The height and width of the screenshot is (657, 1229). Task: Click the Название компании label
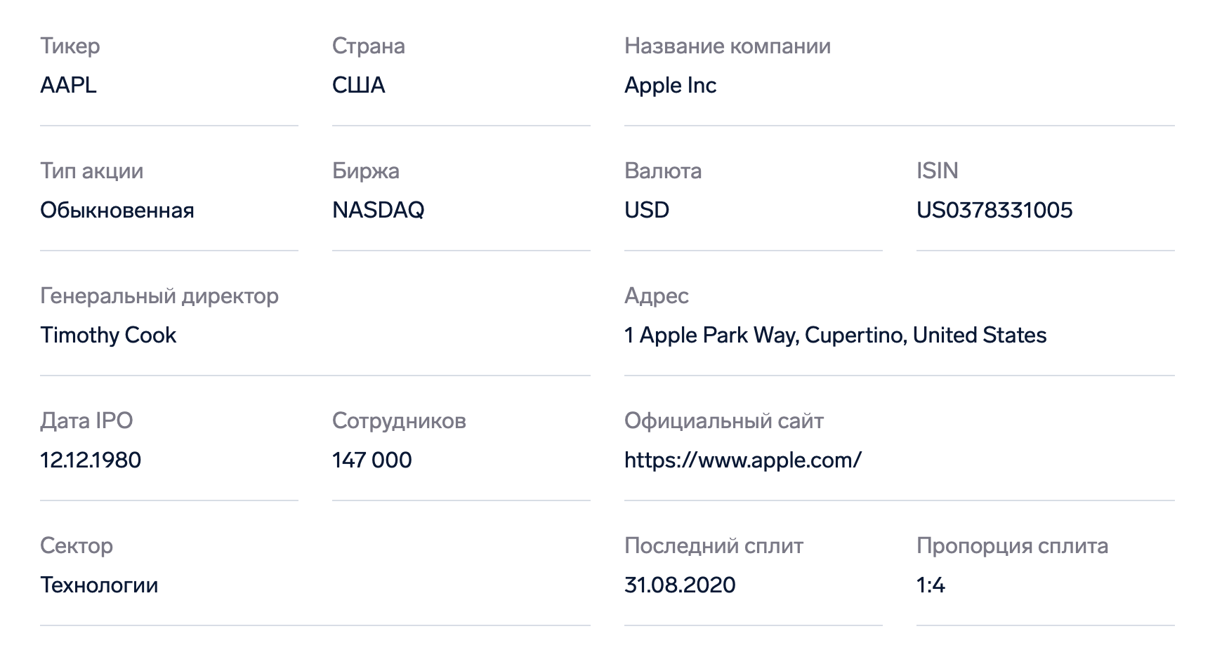728,46
